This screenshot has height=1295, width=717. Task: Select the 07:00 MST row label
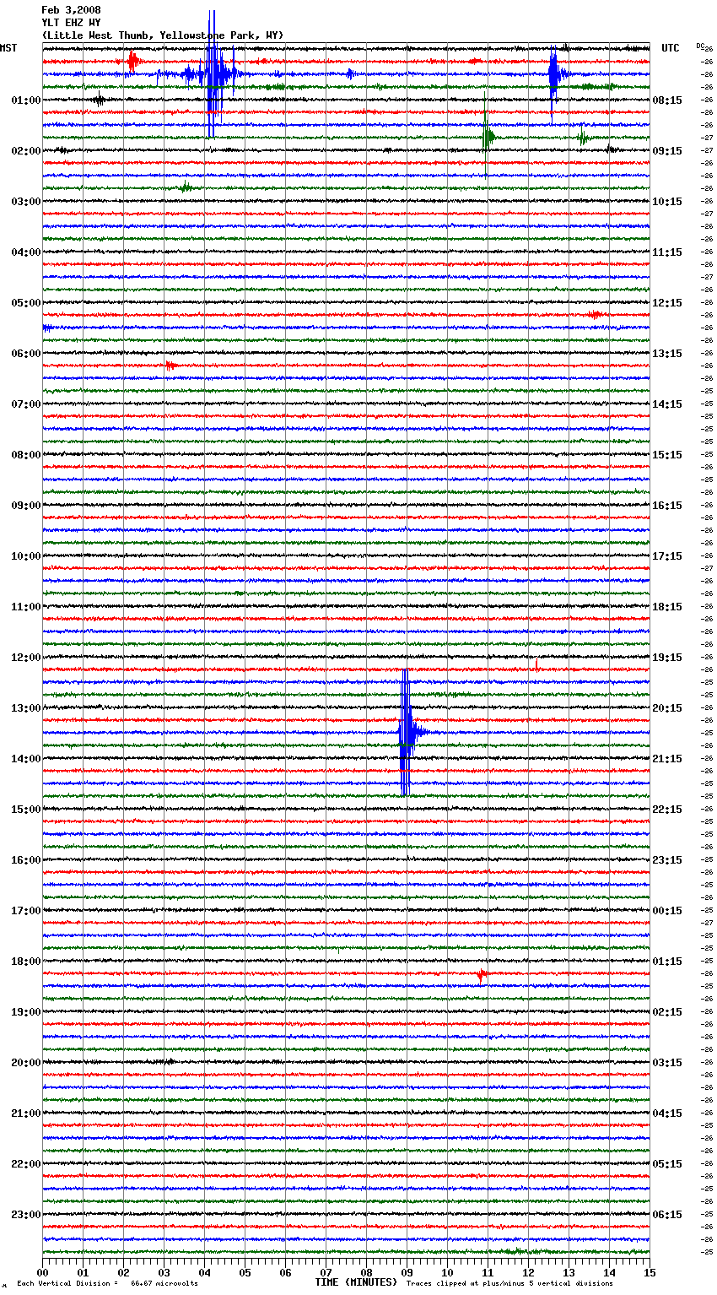pos(26,404)
